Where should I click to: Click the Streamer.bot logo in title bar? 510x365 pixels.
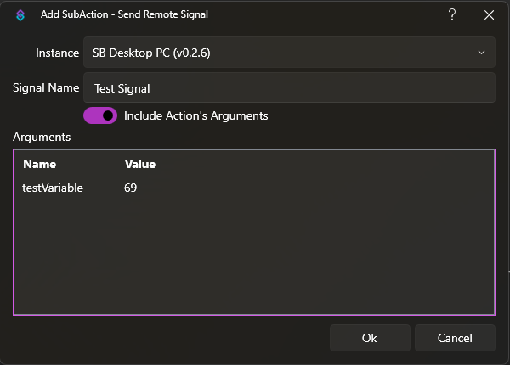(20, 14)
